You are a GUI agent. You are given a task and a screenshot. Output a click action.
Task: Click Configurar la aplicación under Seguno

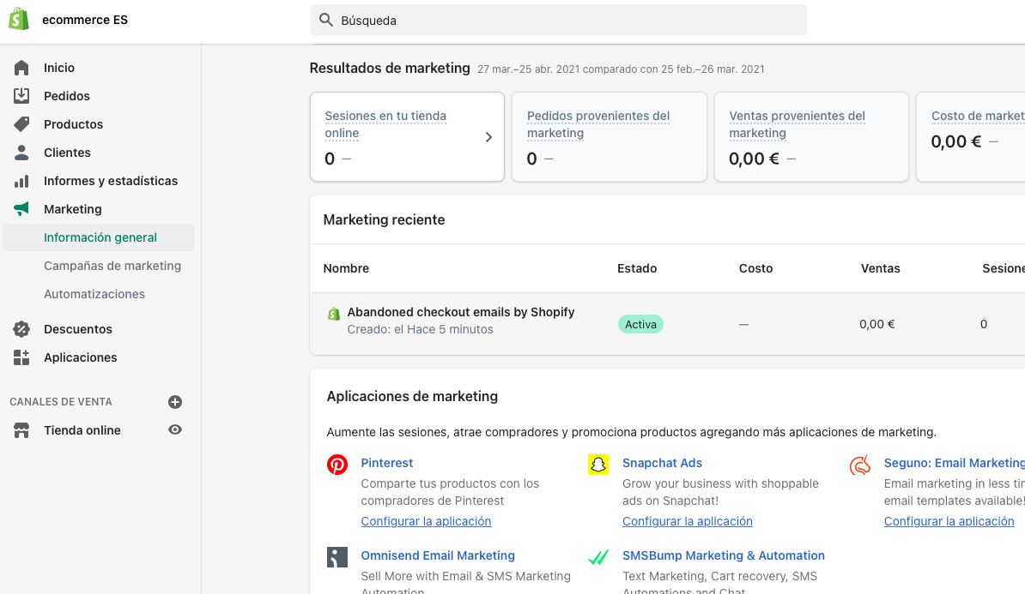pos(949,521)
